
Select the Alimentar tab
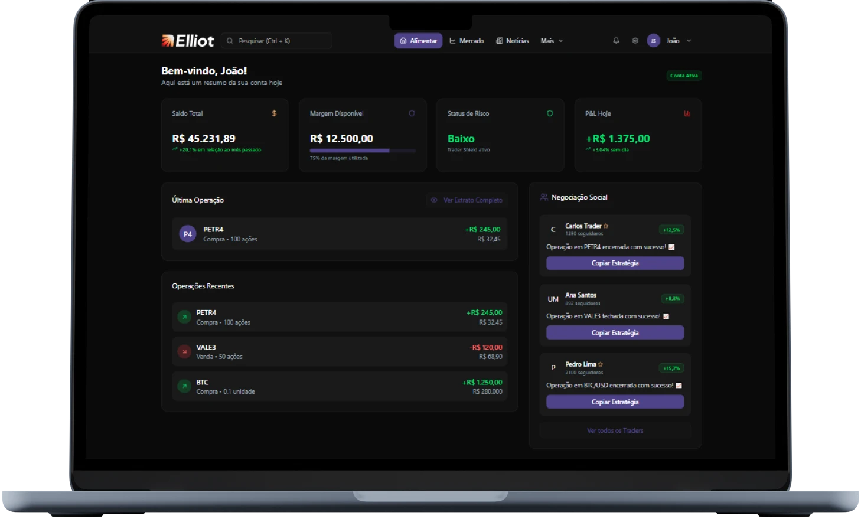[x=418, y=41]
